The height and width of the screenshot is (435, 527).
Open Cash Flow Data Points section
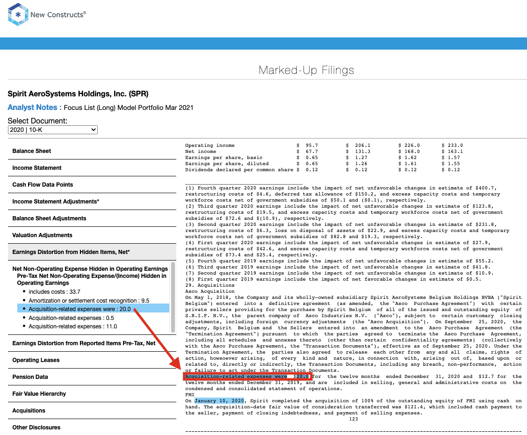(x=92, y=185)
